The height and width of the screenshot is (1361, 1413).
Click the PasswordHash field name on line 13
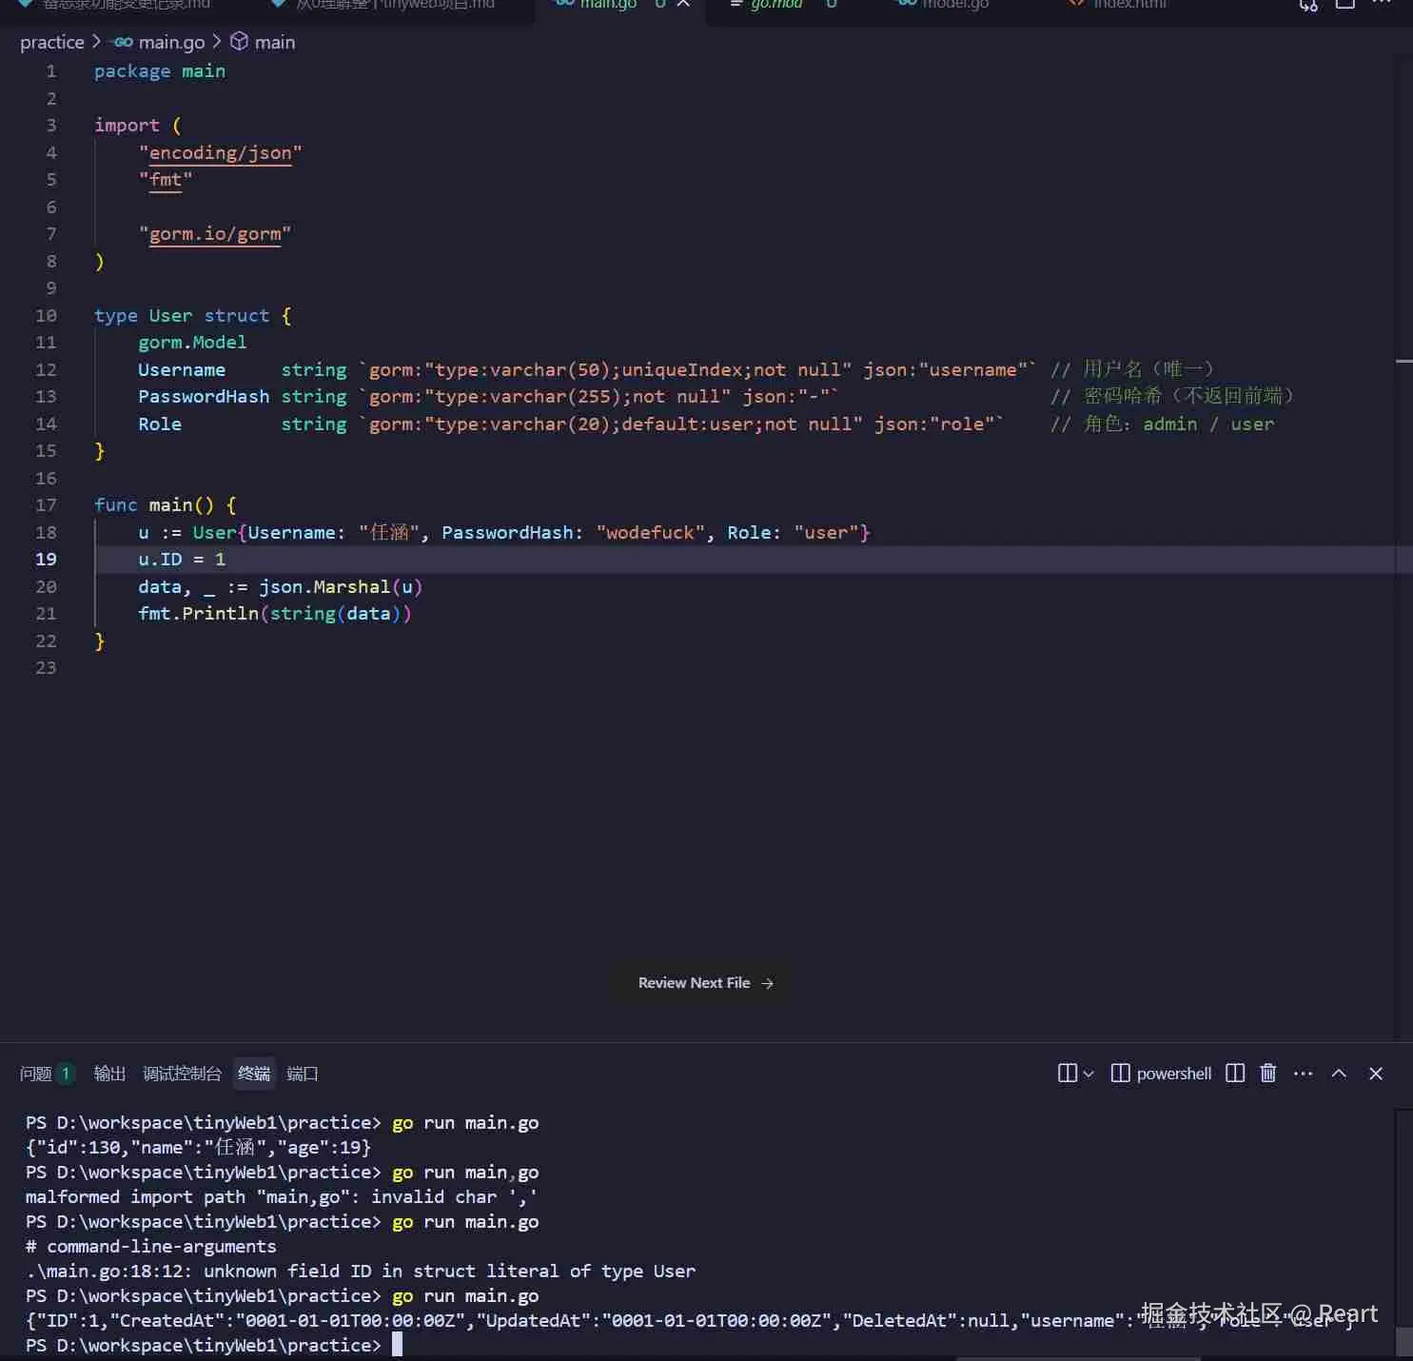point(204,397)
